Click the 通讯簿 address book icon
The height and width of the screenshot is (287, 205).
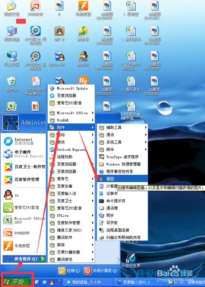coord(101,208)
